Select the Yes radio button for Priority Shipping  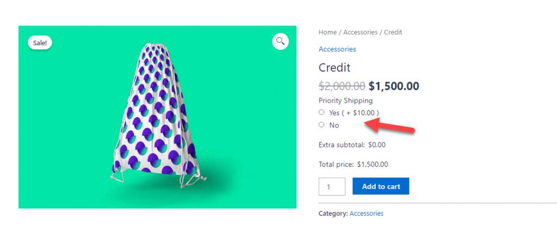321,112
